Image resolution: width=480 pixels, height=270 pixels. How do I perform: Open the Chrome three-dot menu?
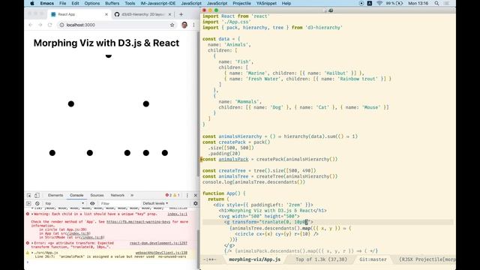click(x=193, y=25)
